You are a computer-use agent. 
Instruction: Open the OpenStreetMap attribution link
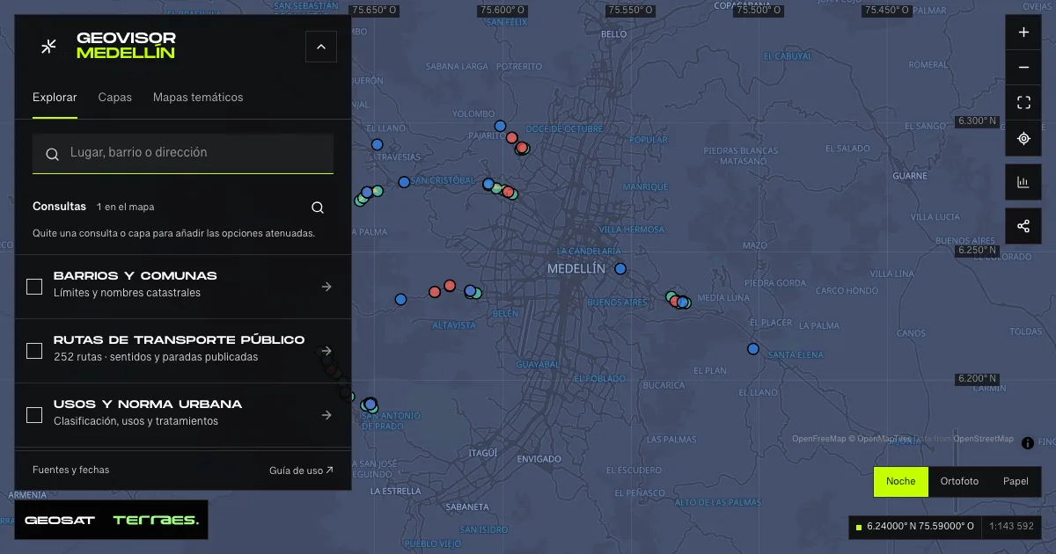(983, 439)
